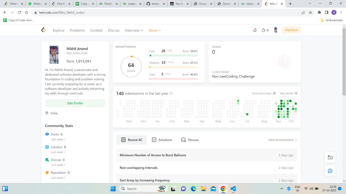The width and height of the screenshot is (346, 194).
Task: Click the Easy progress bar
Action: [174, 55]
